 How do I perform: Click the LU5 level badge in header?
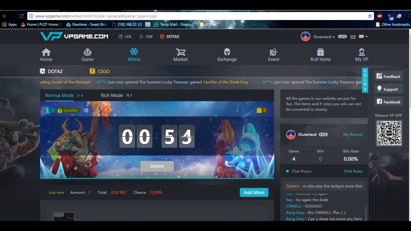[342, 37]
